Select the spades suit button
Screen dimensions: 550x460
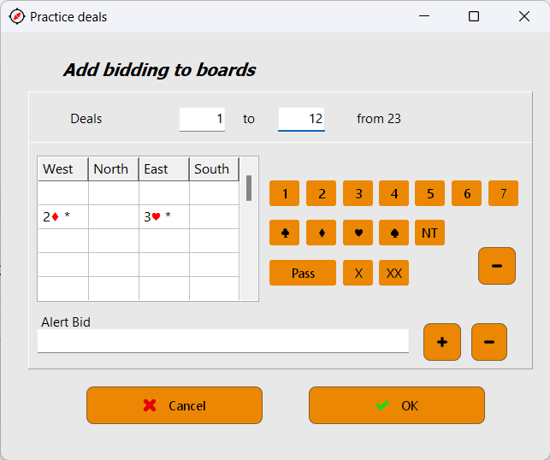point(393,233)
